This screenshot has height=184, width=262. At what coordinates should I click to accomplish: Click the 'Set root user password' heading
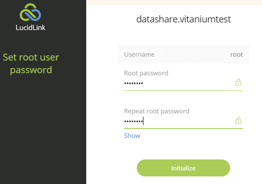[31, 63]
